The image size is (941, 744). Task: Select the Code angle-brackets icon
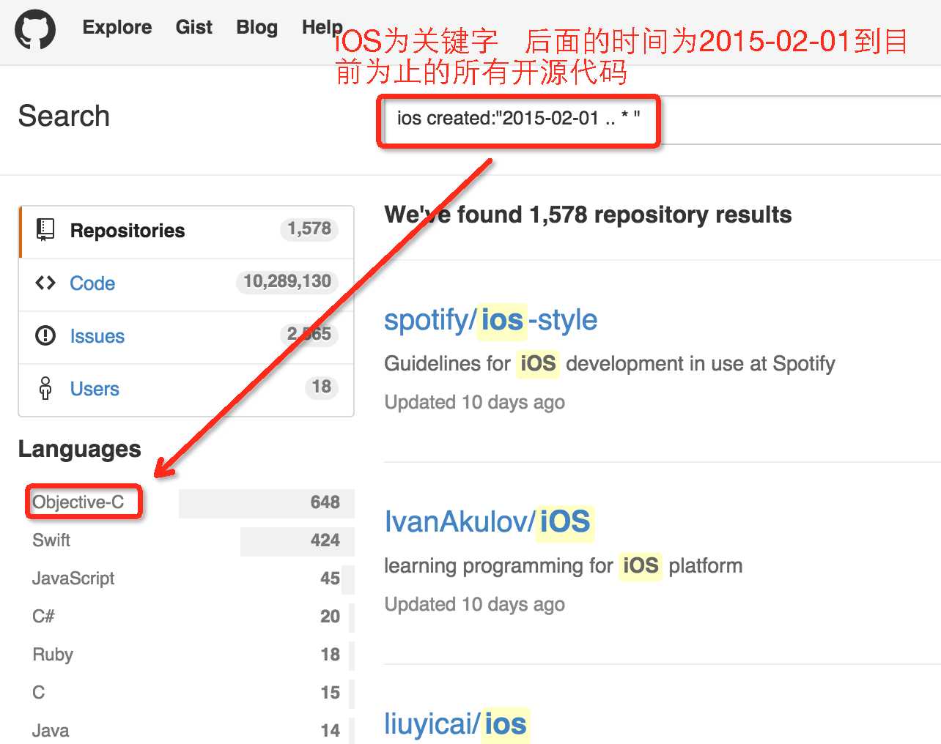45,283
